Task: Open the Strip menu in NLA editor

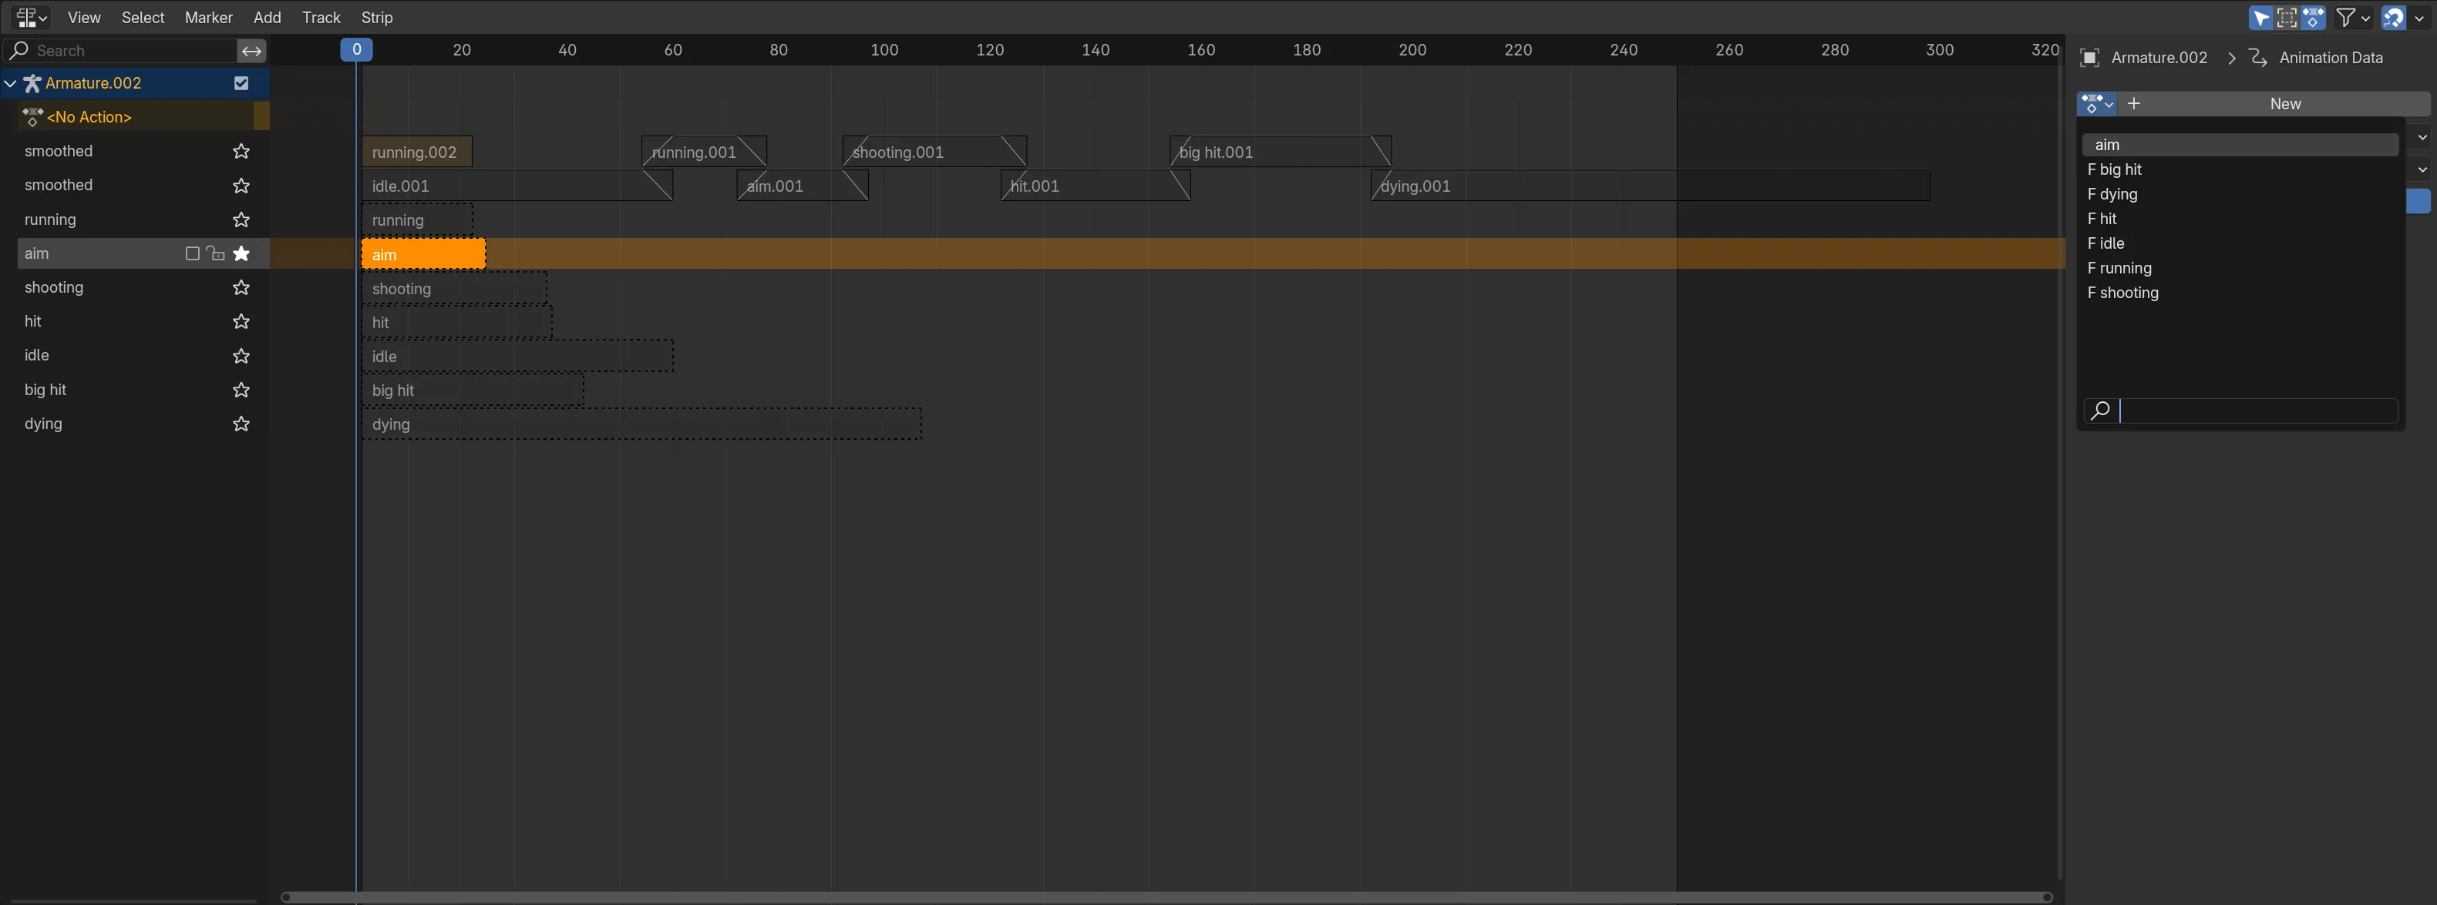Action: [x=376, y=17]
